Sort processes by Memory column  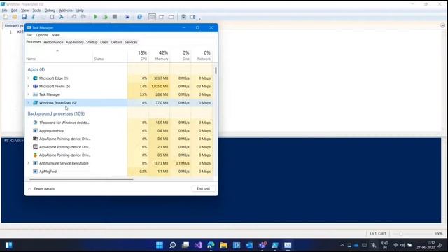tap(160, 55)
